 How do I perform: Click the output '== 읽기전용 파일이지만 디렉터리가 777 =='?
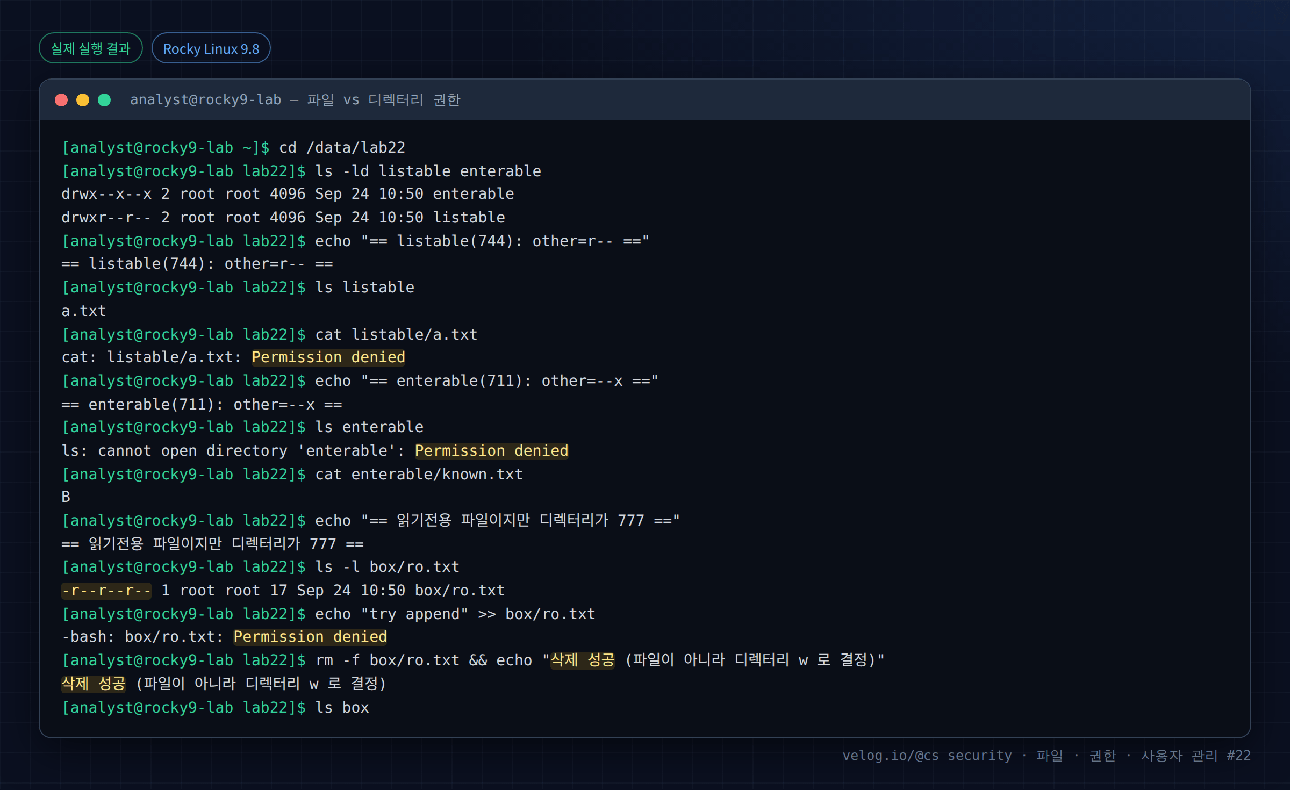[213, 544]
